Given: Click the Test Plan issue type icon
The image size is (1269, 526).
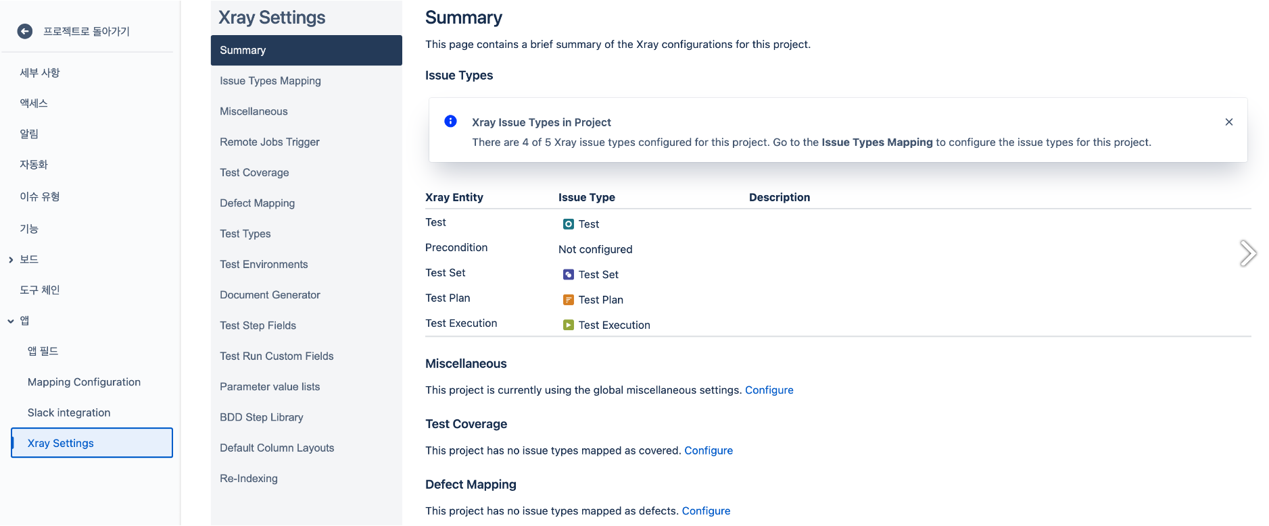Looking at the screenshot, I should [x=569, y=300].
